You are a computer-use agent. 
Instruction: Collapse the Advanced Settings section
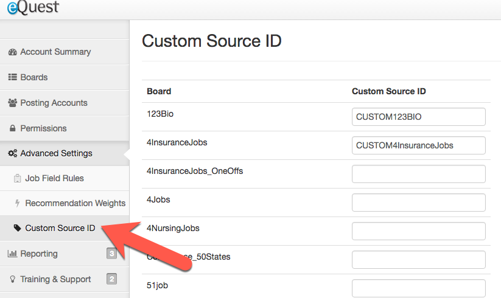65,153
